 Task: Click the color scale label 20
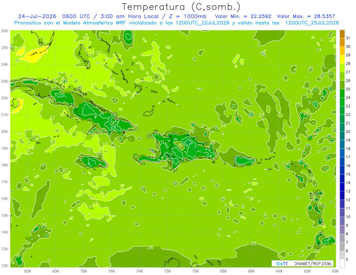point(348,132)
